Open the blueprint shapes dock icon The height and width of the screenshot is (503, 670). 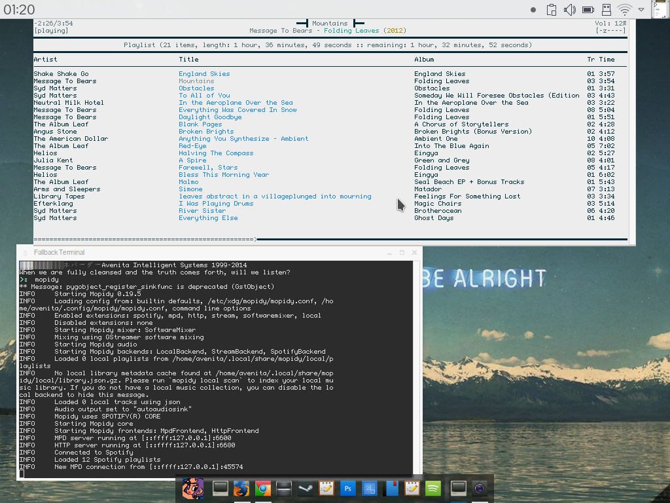tap(369, 489)
